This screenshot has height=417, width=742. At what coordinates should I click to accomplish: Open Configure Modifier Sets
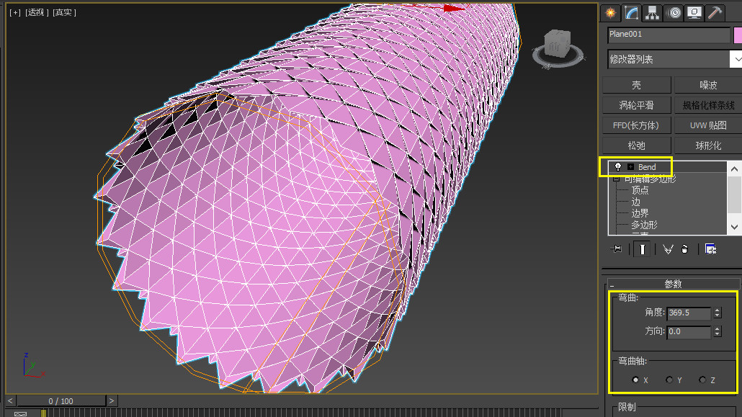(710, 249)
